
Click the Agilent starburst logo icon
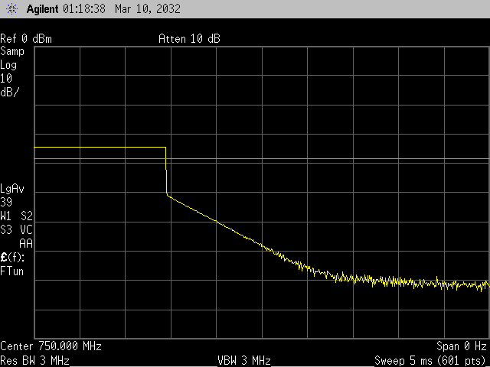[x=11, y=8]
